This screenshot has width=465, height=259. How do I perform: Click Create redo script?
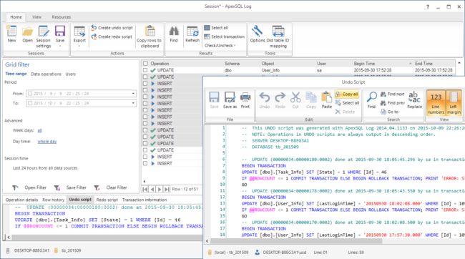[x=112, y=36]
